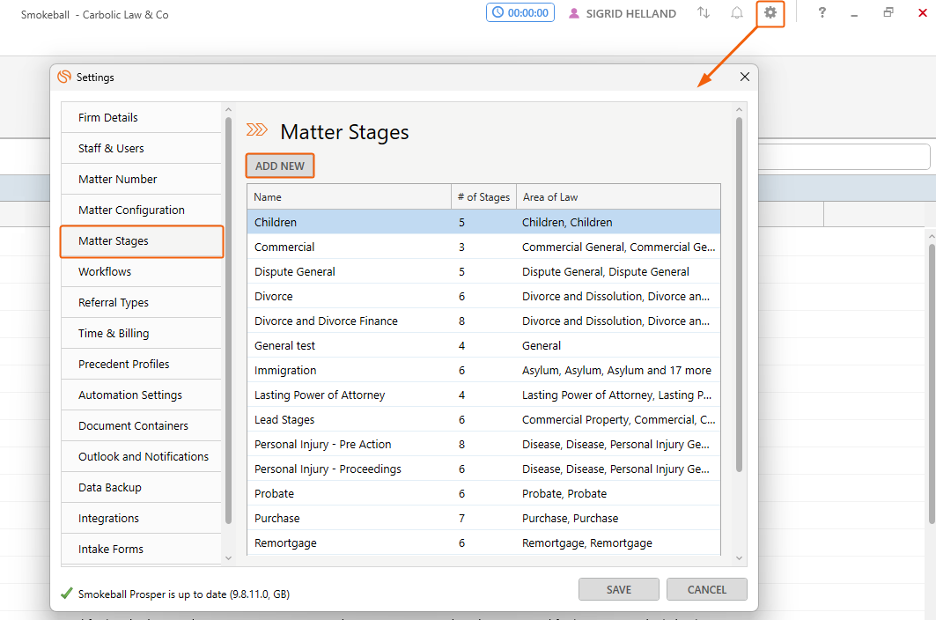Select Lasting Power of Attorney row

click(x=483, y=395)
